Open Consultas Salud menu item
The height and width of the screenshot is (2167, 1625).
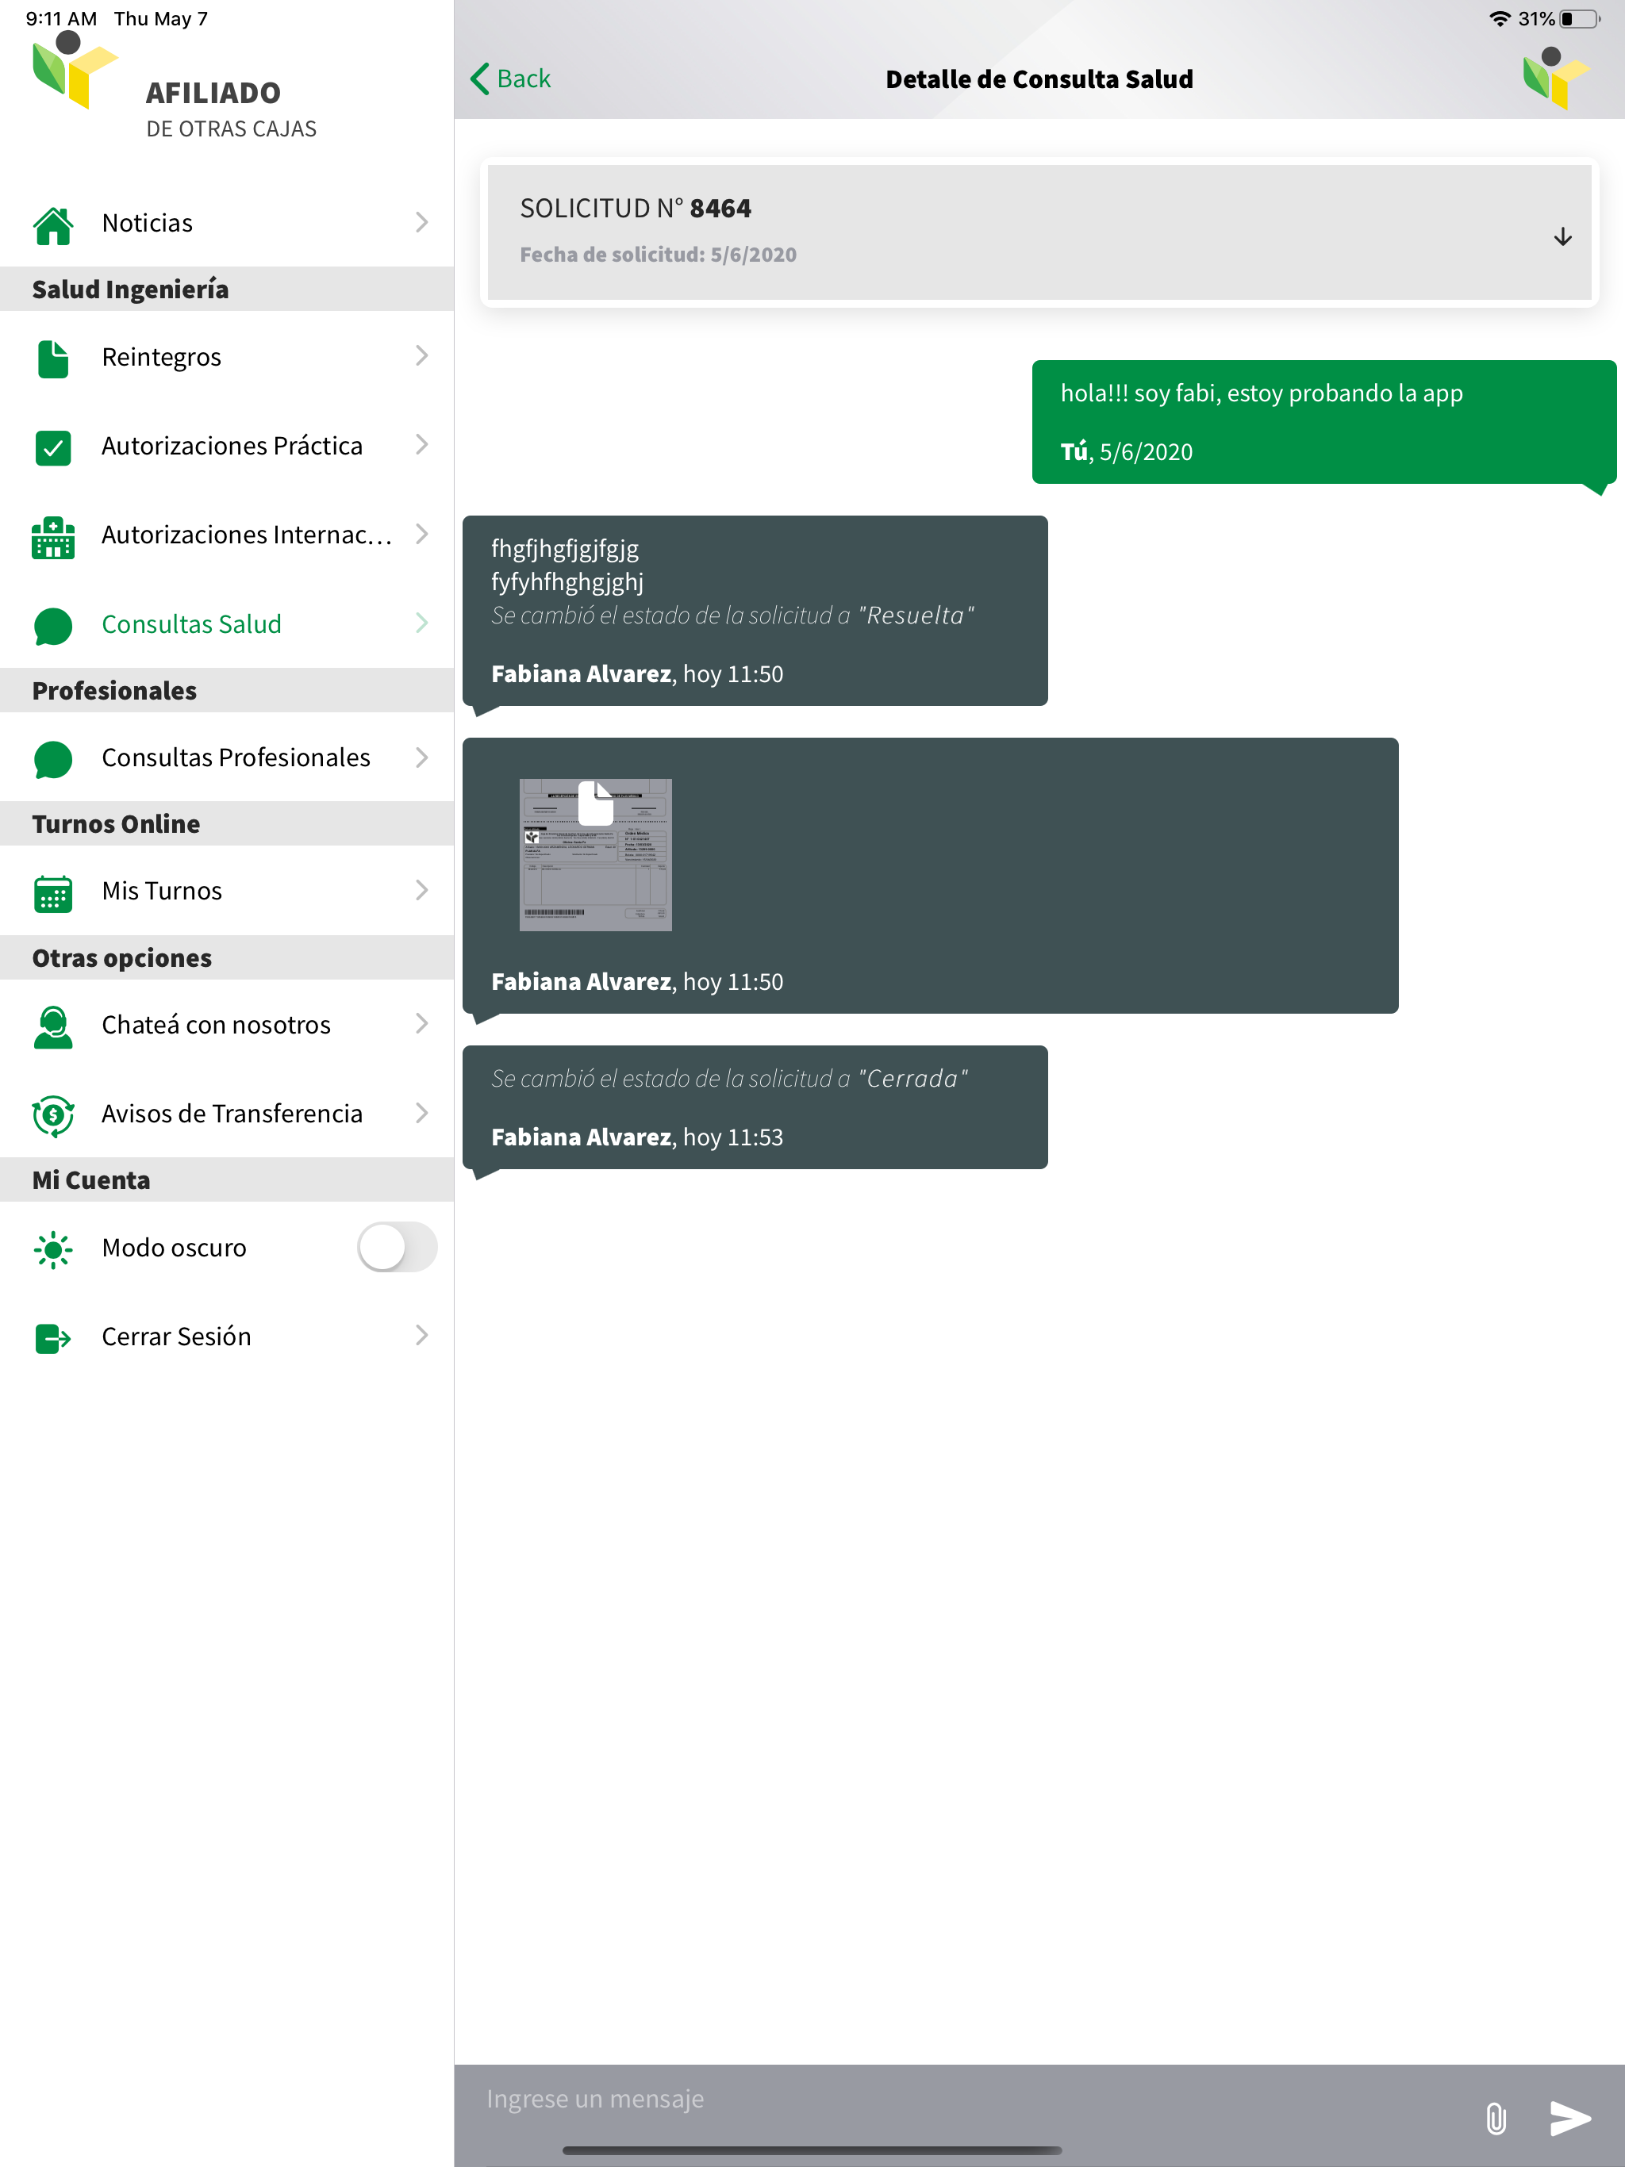click(226, 624)
